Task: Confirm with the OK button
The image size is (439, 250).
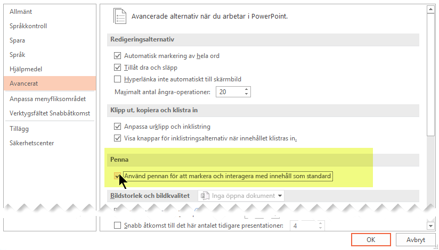Action: point(371,240)
